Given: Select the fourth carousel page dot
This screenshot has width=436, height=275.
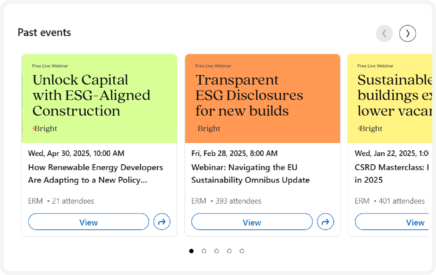Looking at the screenshot, I should click(229, 251).
